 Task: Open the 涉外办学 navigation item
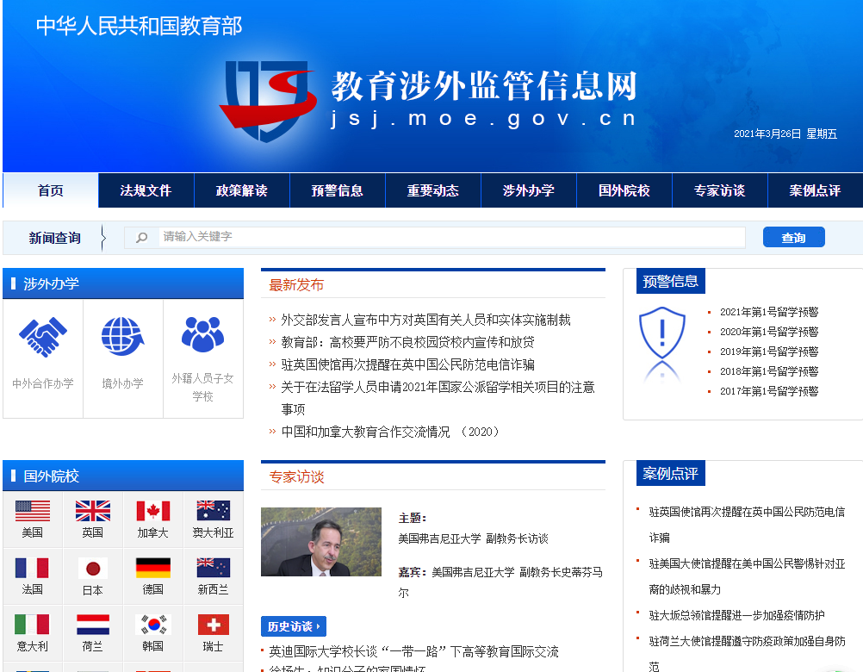529,190
